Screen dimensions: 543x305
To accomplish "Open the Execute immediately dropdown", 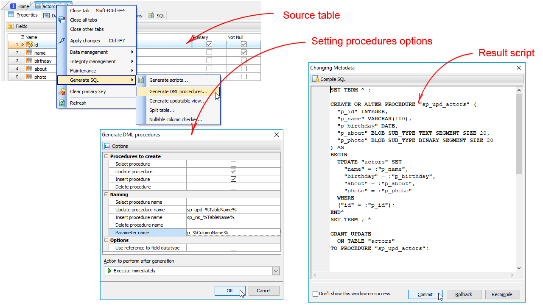I will pos(276,271).
